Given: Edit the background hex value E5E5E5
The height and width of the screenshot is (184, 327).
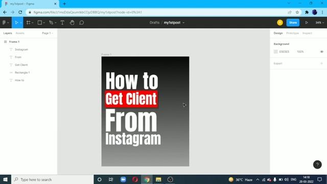Looking at the screenshot, I should (x=284, y=52).
